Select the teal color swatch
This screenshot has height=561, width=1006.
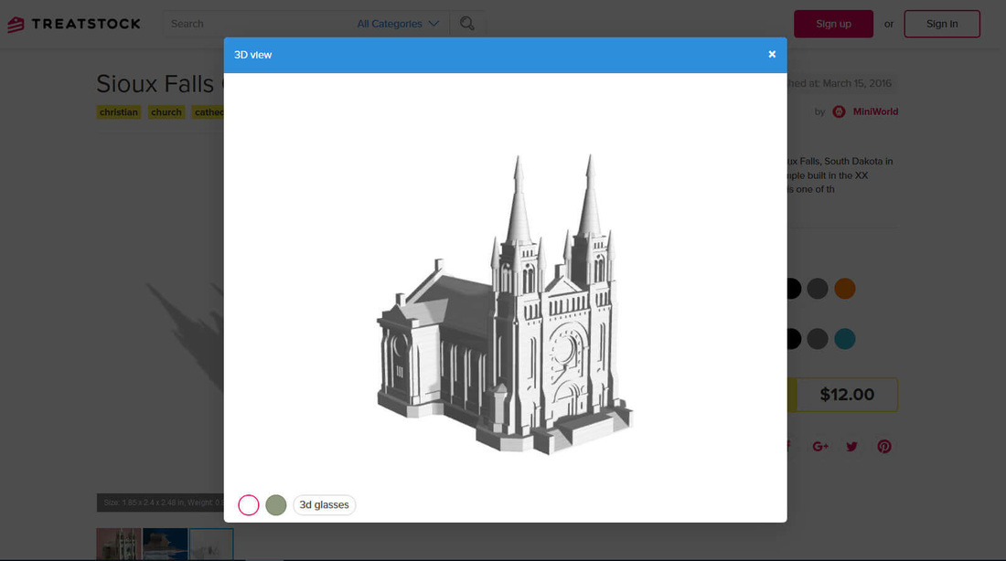click(845, 339)
